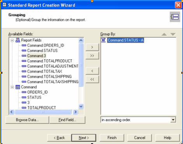This screenshot has height=144, width=183.
Task: Select field 3 under the Command table
Action: click(x=28, y=102)
